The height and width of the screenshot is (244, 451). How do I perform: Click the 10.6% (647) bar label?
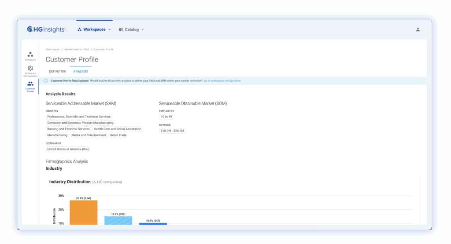pyautogui.click(x=153, y=221)
